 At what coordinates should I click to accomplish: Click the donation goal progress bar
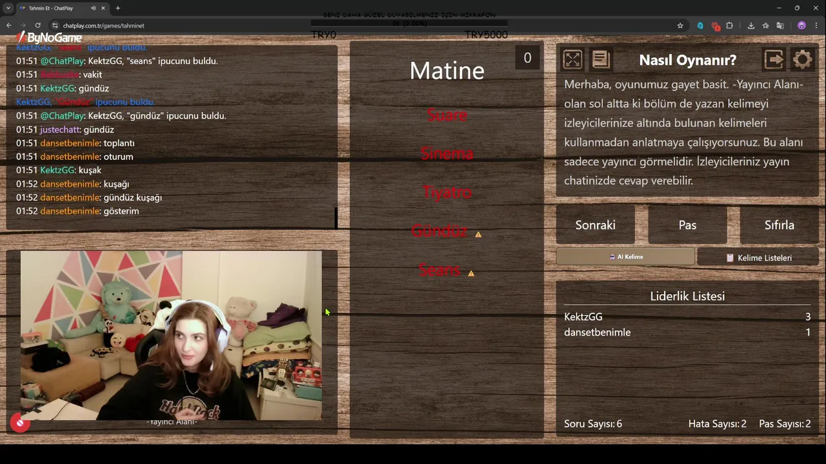click(409, 23)
